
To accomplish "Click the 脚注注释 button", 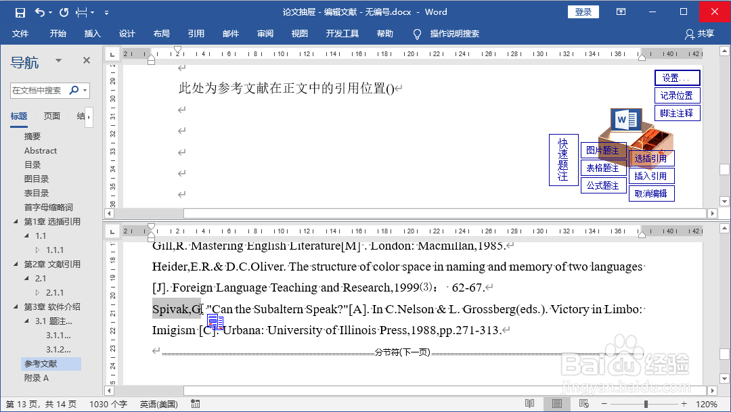I will [x=677, y=113].
